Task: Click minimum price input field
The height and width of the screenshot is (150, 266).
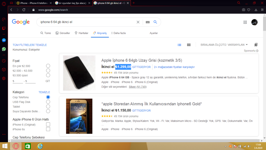Action: pyautogui.click(x=18, y=81)
